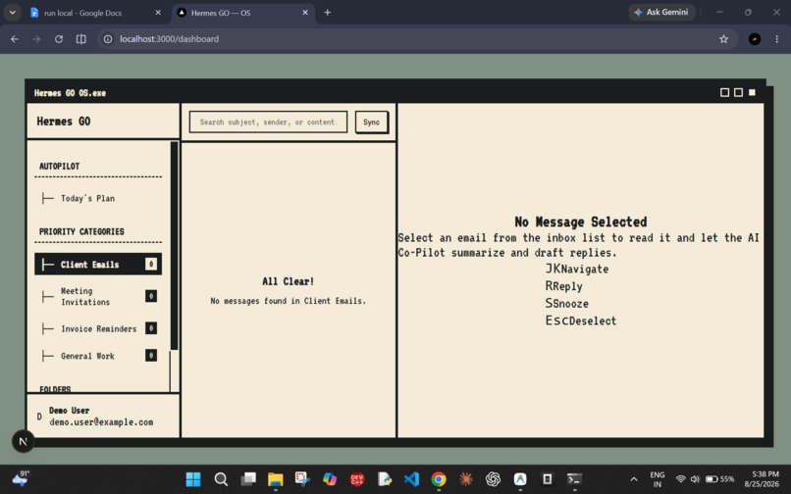Click the Sync button

tap(371, 122)
